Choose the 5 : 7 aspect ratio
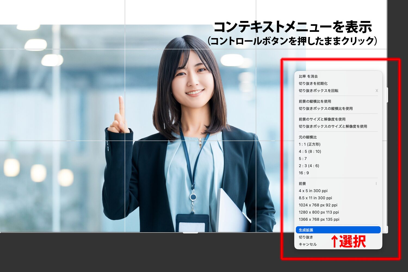 [x=303, y=159]
